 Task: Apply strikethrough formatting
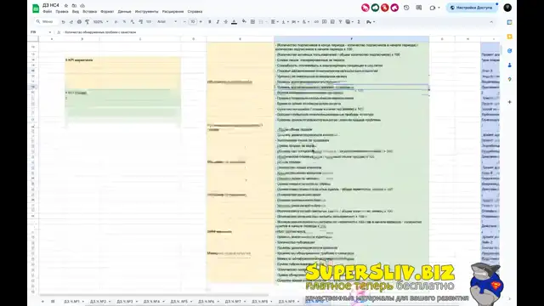point(226,22)
